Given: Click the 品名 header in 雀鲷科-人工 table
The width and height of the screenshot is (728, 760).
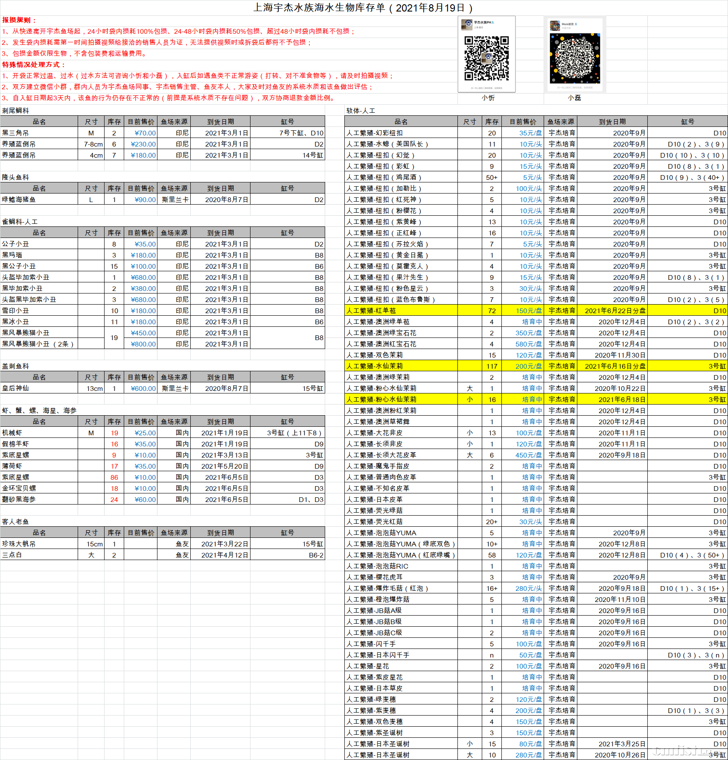Looking at the screenshot, I should pyautogui.click(x=39, y=233).
